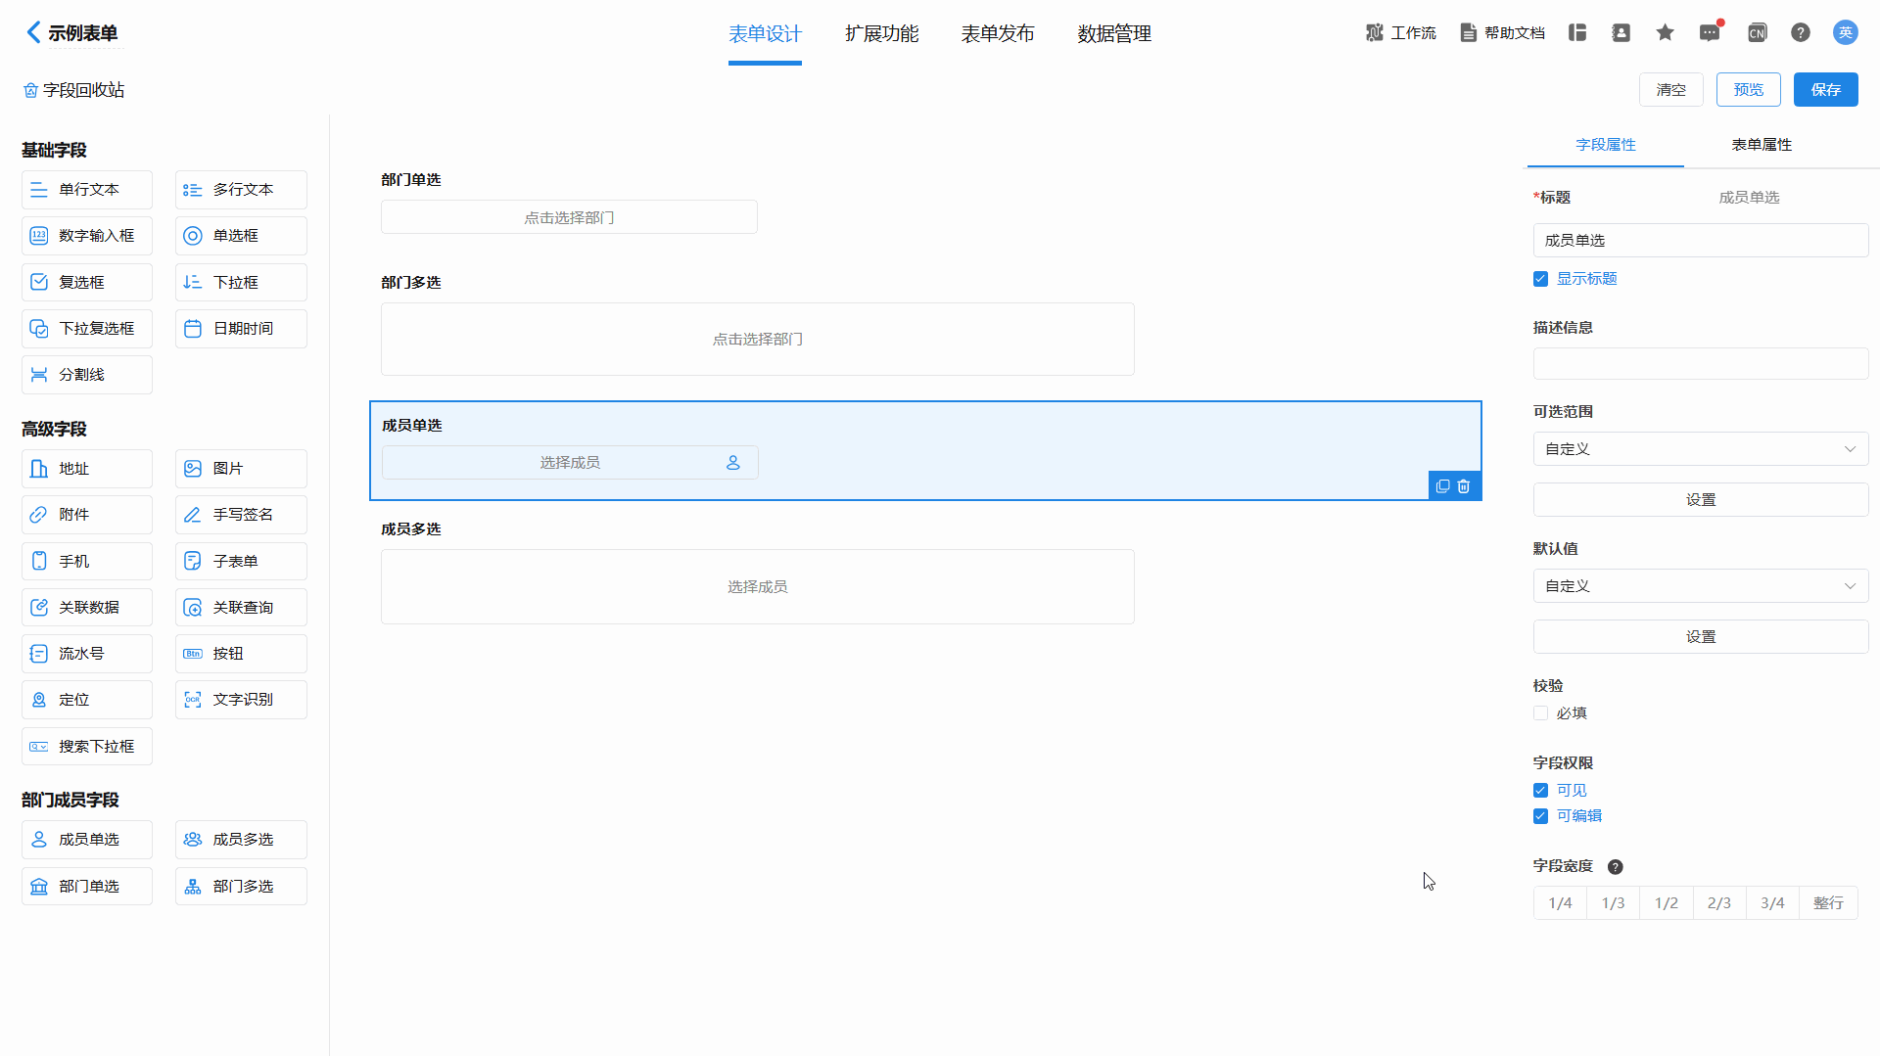Open the messages icon with red dot
Image resolution: width=1880 pixels, height=1056 pixels.
pos(1710,33)
